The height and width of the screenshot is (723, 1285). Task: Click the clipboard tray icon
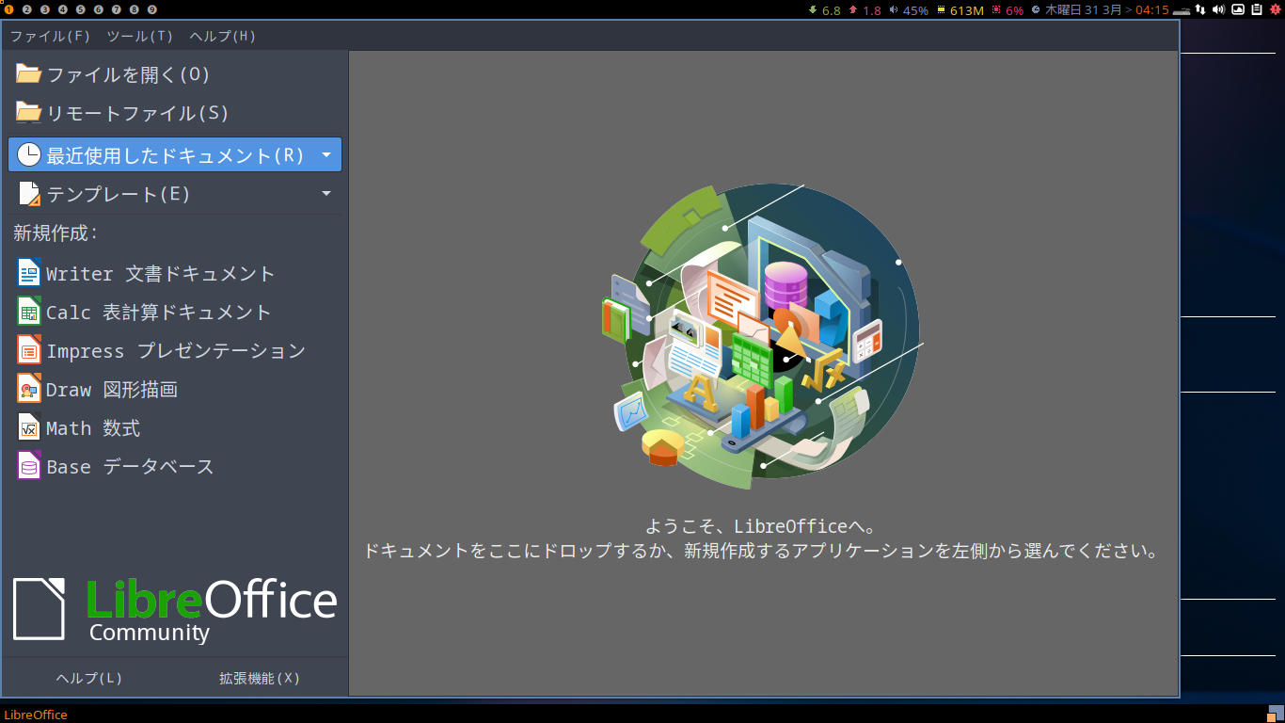click(x=1256, y=9)
